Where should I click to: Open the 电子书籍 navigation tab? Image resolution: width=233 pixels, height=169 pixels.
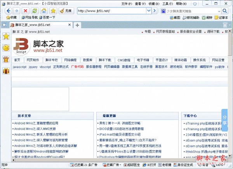[x=143, y=60]
